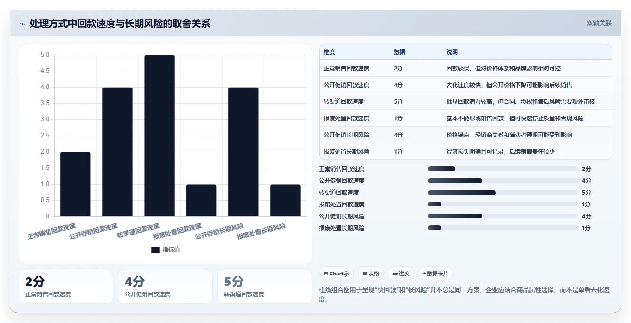Click the 2.5 tick on the chart y-axis
Screen dimensions: 631x323
pyautogui.click(x=45, y=136)
